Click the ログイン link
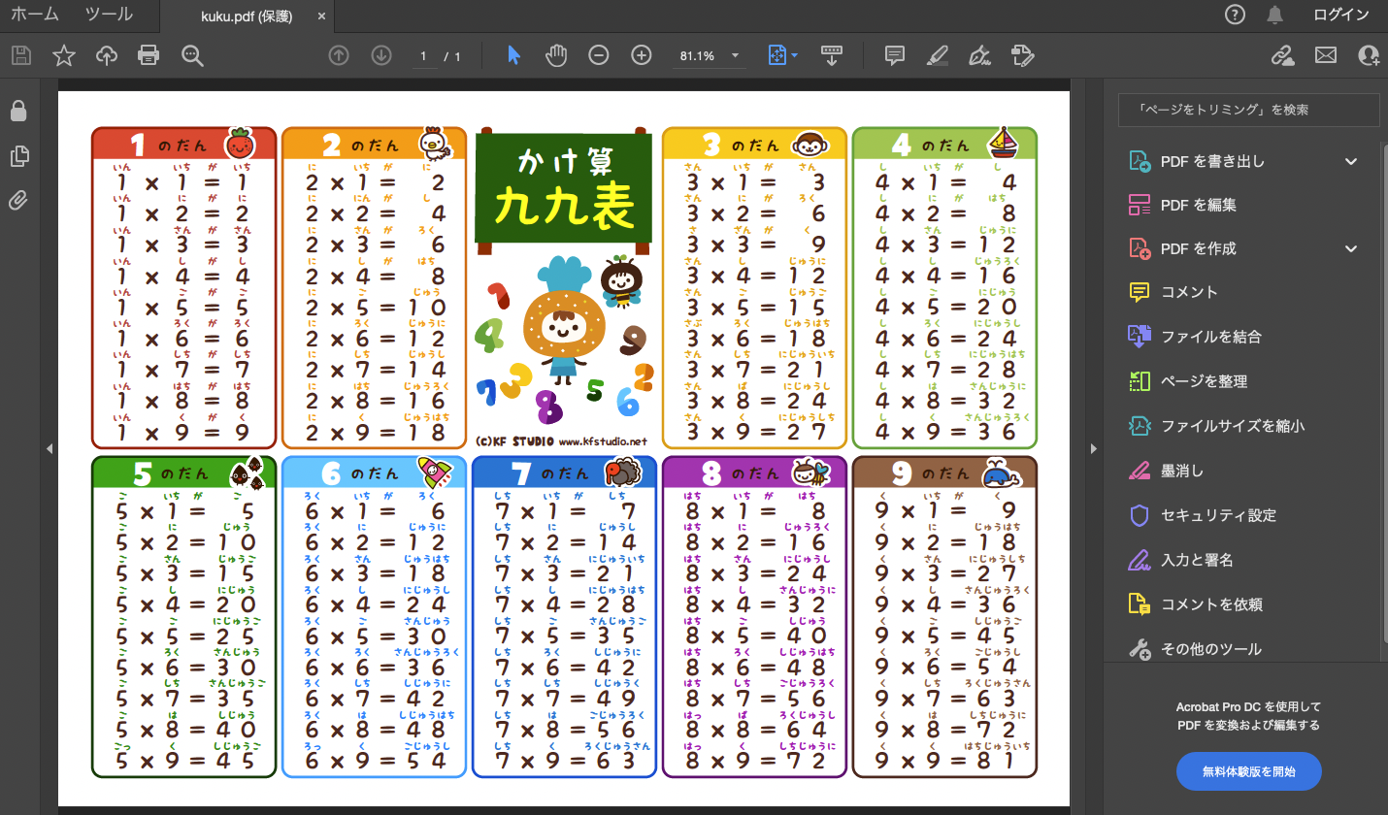Screen dimensions: 1388x815 pyautogui.click(x=1341, y=15)
